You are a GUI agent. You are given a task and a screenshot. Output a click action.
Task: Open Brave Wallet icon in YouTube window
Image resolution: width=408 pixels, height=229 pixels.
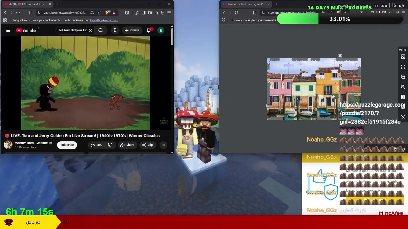(150, 13)
